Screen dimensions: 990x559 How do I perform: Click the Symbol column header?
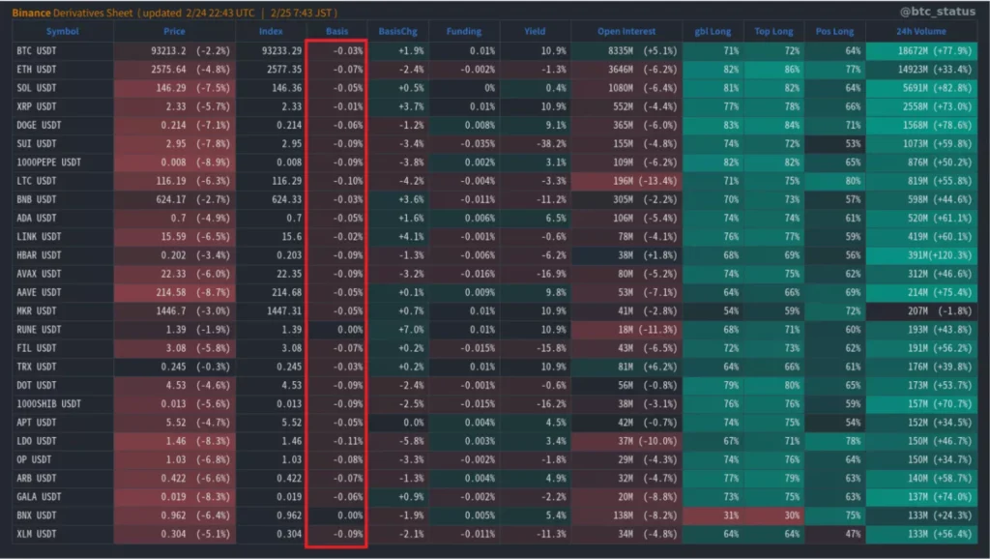point(63,31)
